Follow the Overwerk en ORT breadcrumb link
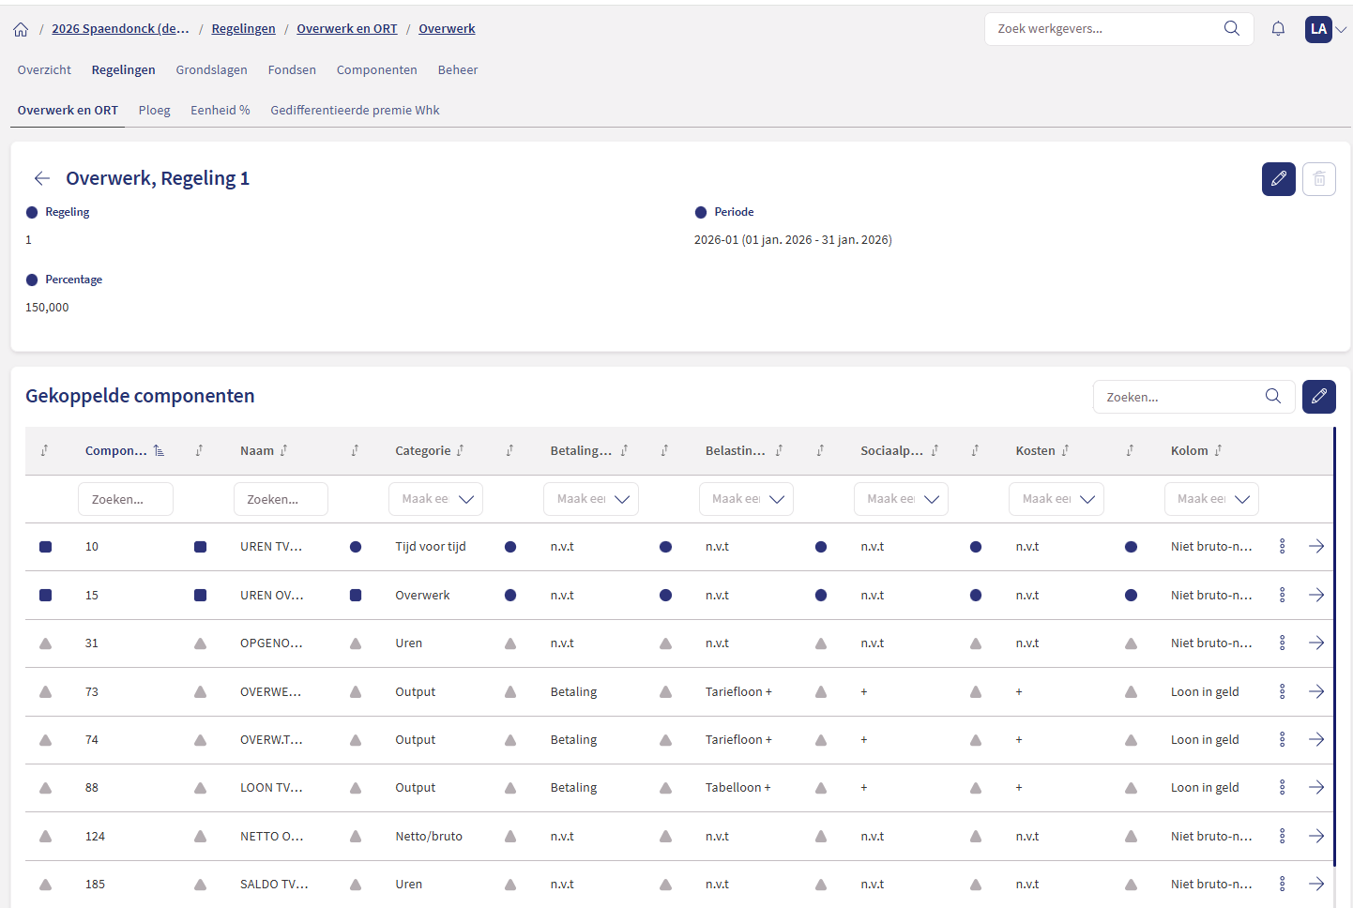 346,29
